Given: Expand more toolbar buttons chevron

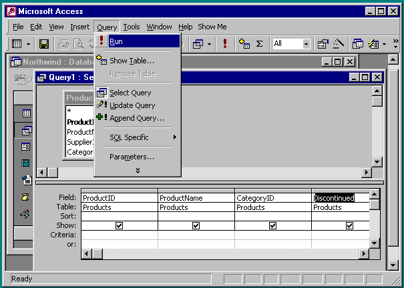Looking at the screenshot, I should point(395,44).
